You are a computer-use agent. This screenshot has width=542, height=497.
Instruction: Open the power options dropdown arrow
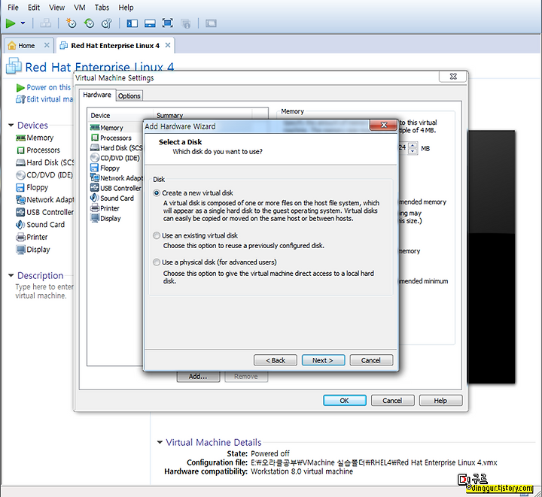pyautogui.click(x=23, y=23)
